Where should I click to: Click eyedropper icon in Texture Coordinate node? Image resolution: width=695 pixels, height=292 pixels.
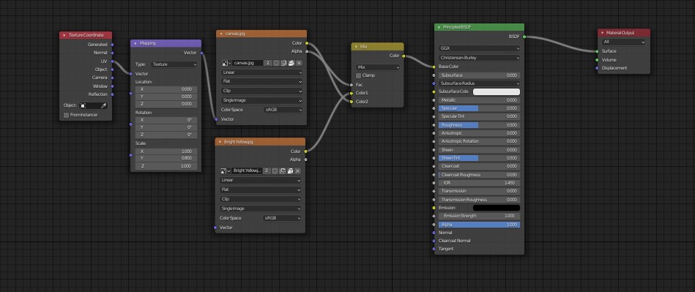104,106
